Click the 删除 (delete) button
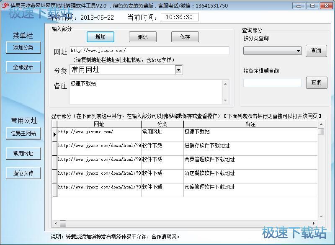This screenshot has height=245, width=335. [x=142, y=37]
